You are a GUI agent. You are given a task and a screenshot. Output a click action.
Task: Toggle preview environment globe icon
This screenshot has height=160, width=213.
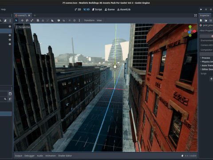(x=75, y=20)
